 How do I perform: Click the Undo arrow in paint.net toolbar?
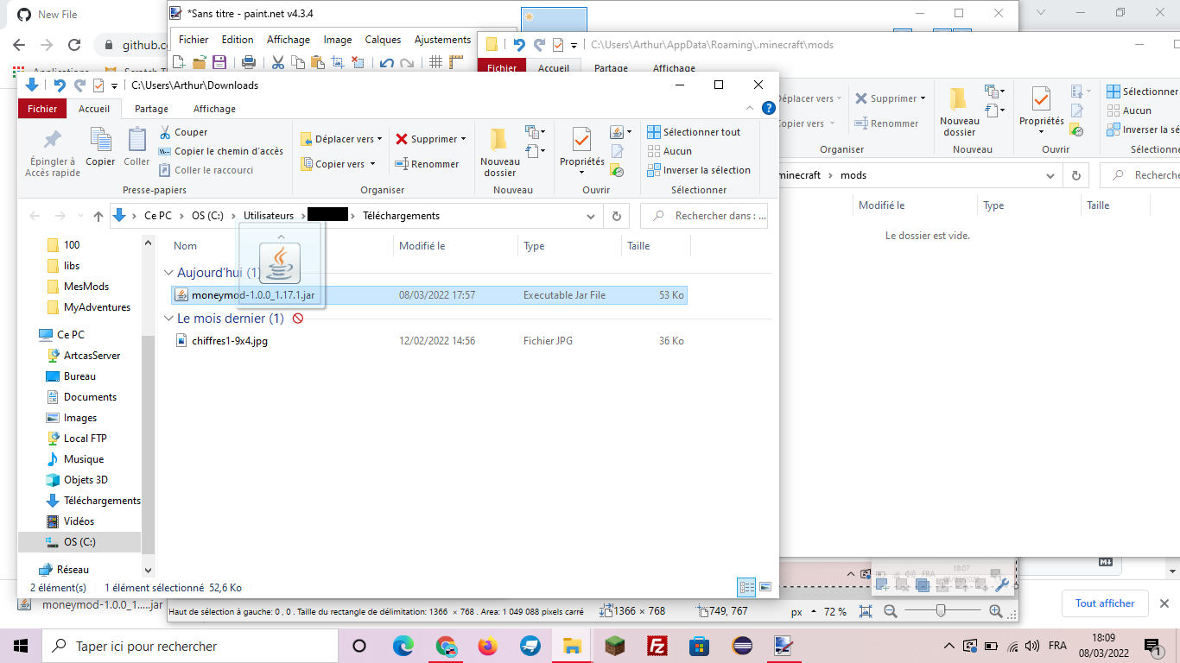click(386, 62)
